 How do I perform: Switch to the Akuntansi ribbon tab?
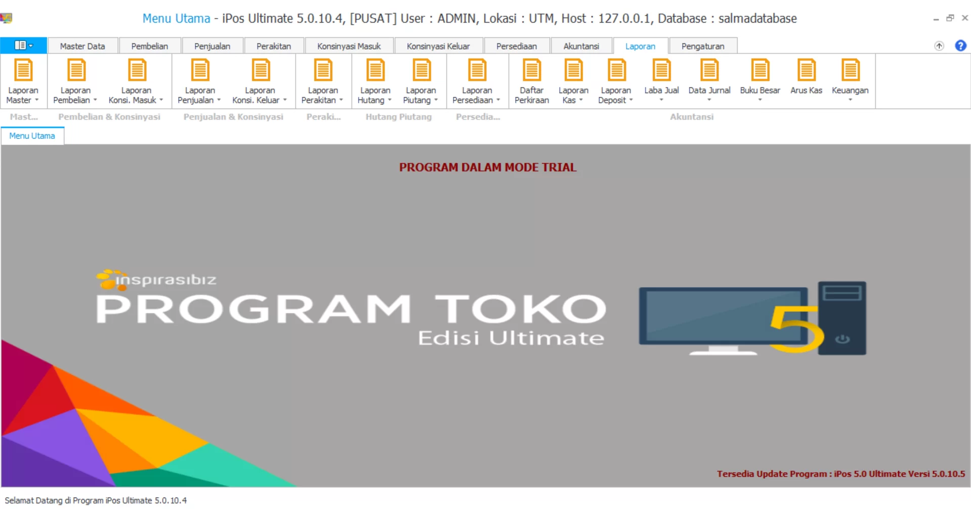[x=581, y=45]
